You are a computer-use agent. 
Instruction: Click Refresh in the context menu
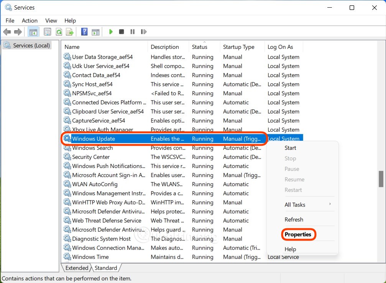tap(294, 219)
